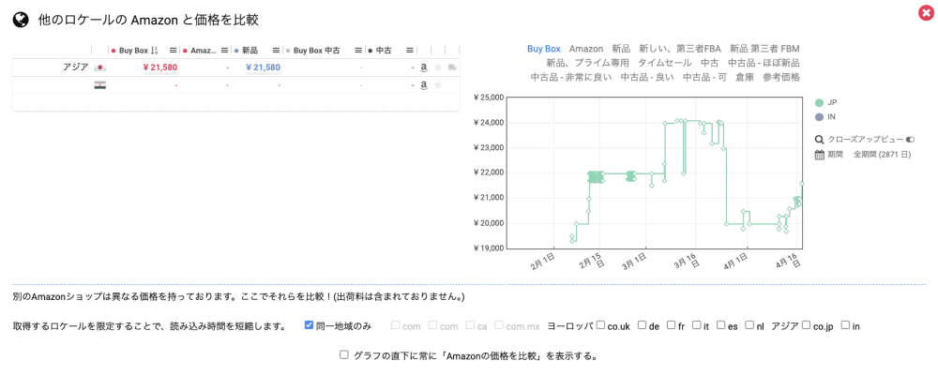Image resolution: width=938 pixels, height=376 pixels.
Task: Click the globe icon beside the title
Action: pos(19,20)
